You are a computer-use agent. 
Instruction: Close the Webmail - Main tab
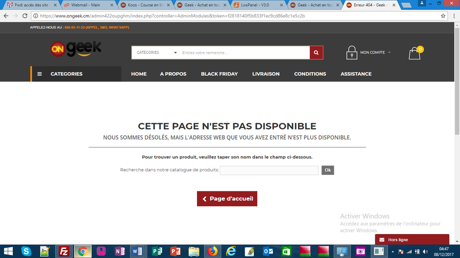coord(111,5)
